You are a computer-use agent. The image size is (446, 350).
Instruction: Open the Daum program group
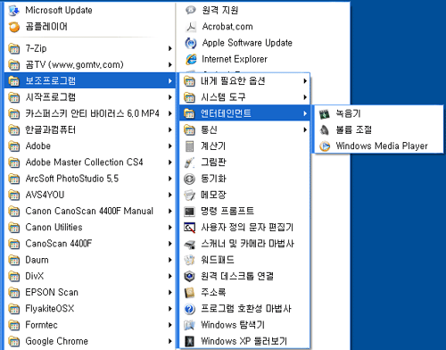click(x=90, y=260)
